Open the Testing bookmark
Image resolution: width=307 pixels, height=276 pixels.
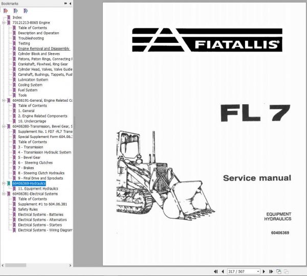click(x=24, y=43)
